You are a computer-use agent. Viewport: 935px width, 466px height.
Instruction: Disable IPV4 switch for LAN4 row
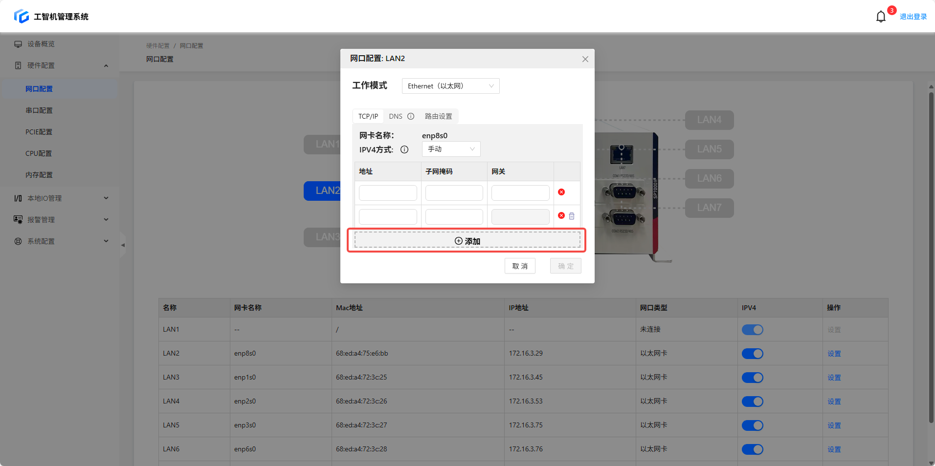(x=752, y=402)
